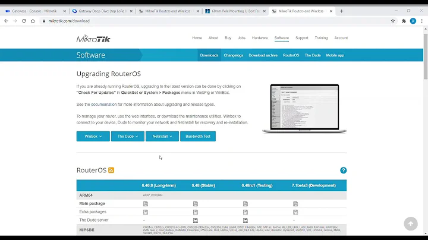Download ARM64 Extra packages for 6.48rc1 Testing
This screenshot has height=240, width=428.
246,212
